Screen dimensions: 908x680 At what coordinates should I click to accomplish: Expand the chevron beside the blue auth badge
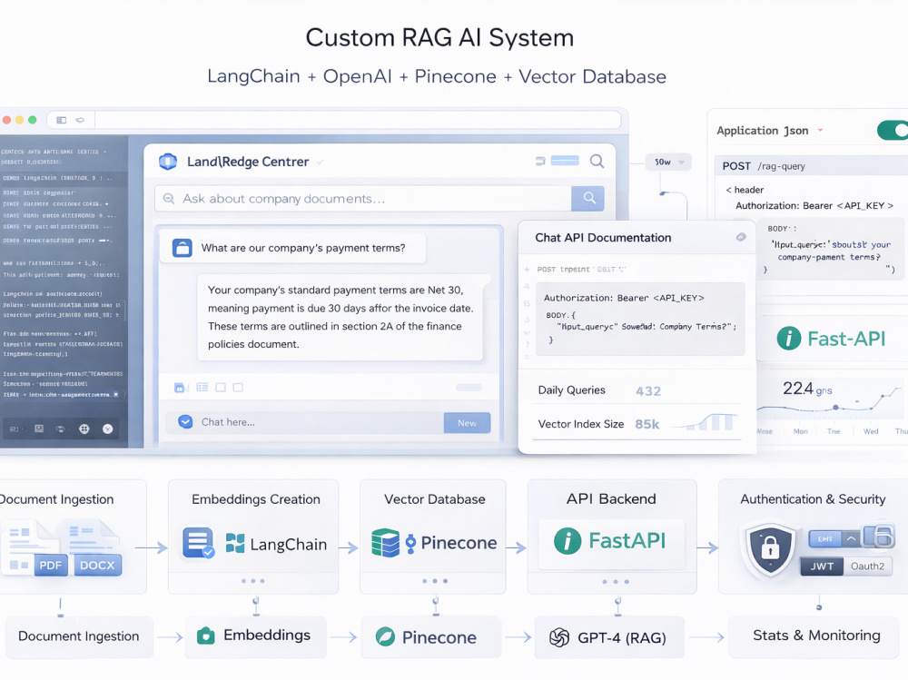coord(851,538)
